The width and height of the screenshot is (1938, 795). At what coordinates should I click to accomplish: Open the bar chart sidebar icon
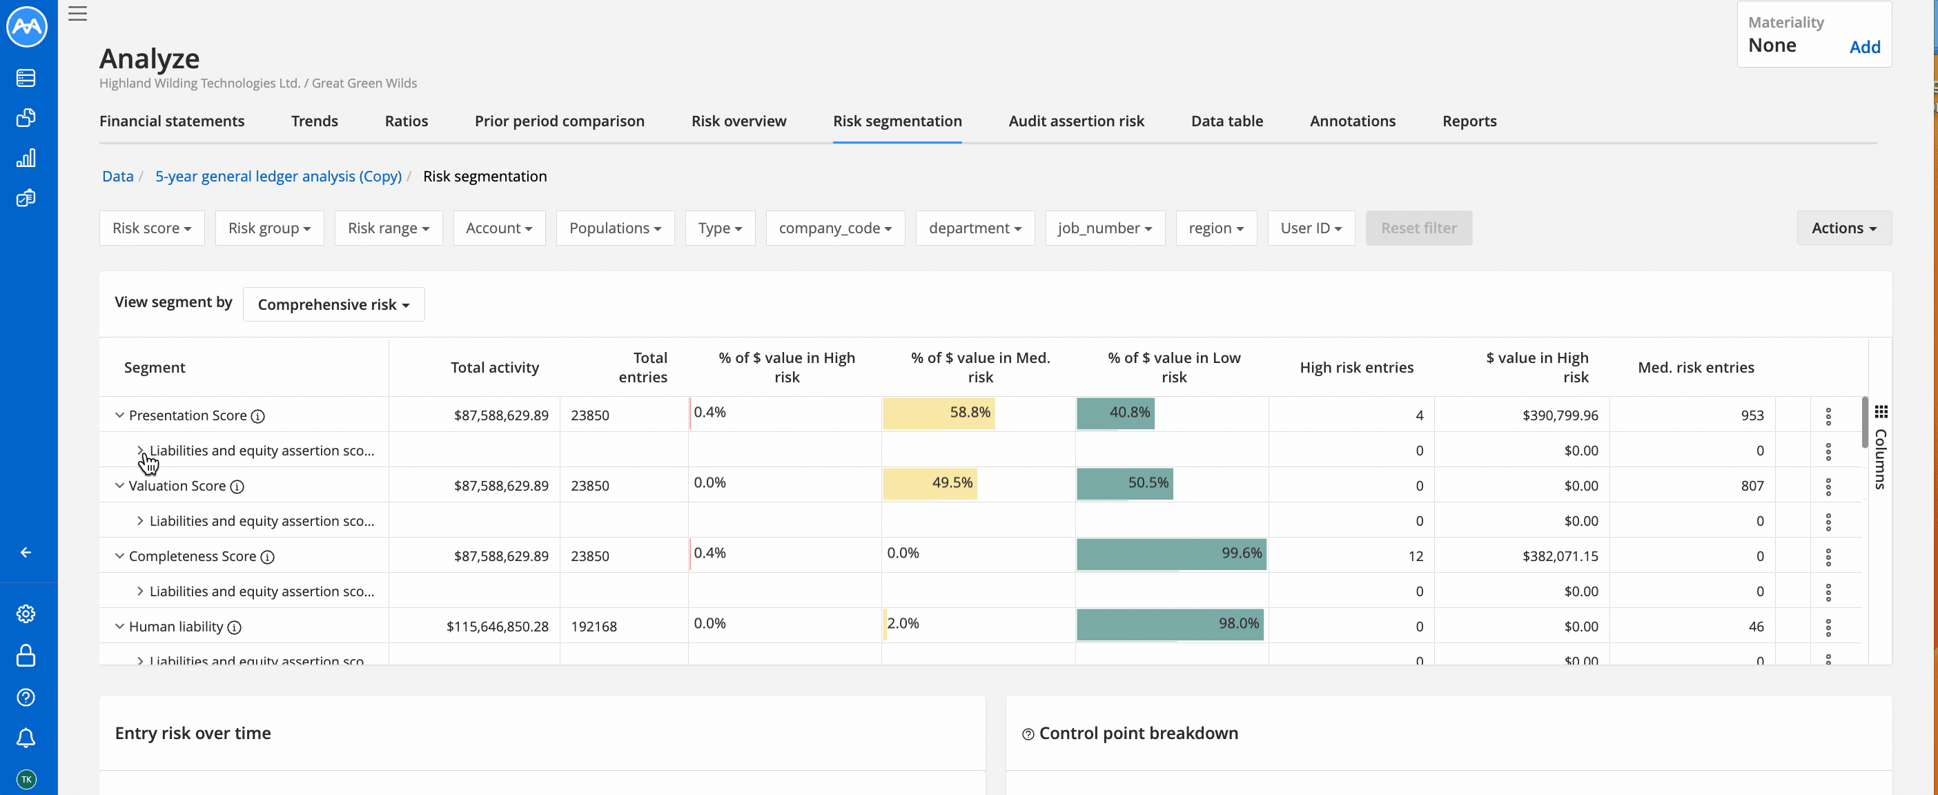(x=26, y=158)
